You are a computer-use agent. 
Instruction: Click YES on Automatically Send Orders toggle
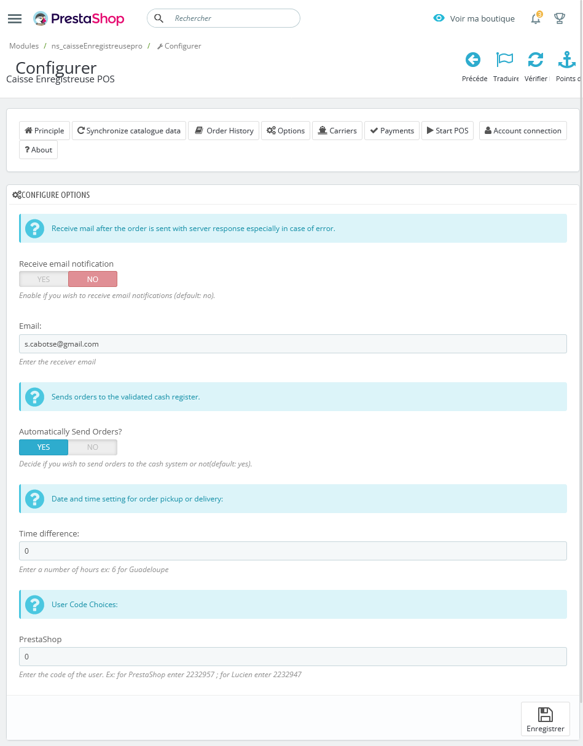(x=43, y=447)
